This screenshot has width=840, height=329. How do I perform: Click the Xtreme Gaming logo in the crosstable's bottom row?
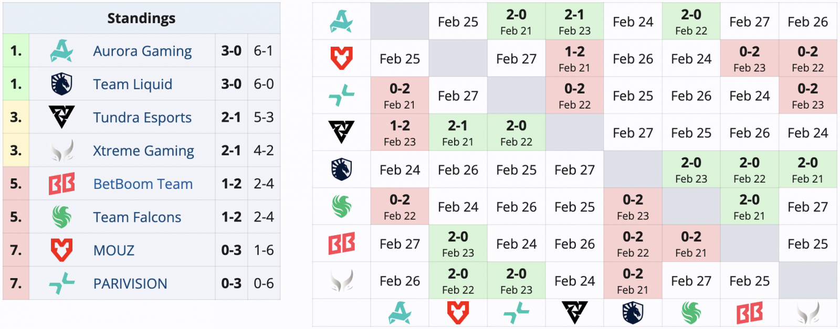[807, 313]
